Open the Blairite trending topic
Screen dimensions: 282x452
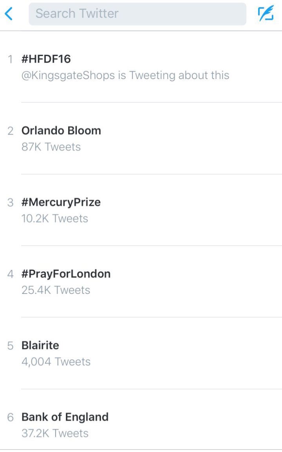click(40, 346)
